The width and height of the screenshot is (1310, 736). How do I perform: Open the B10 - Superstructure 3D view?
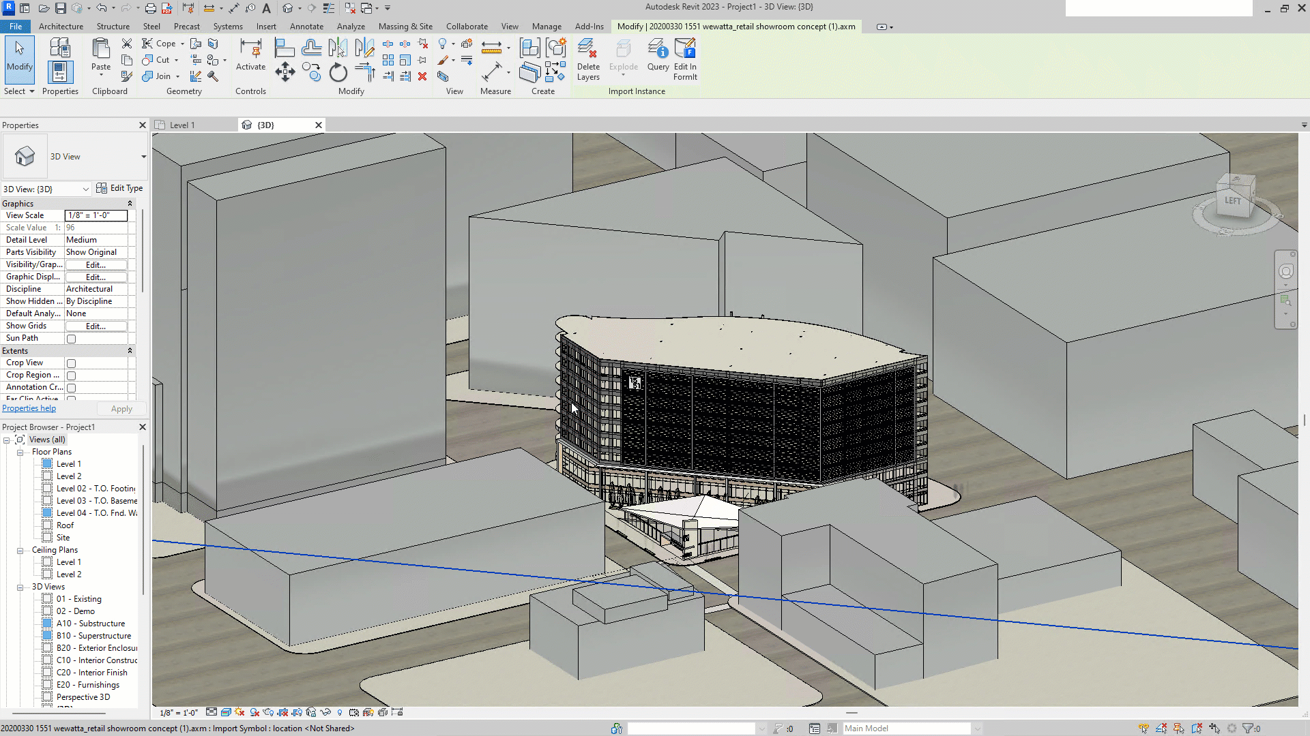[x=93, y=636]
